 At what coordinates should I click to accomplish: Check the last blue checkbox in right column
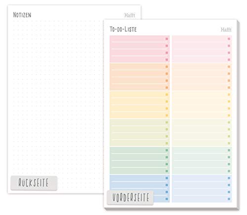229,199
